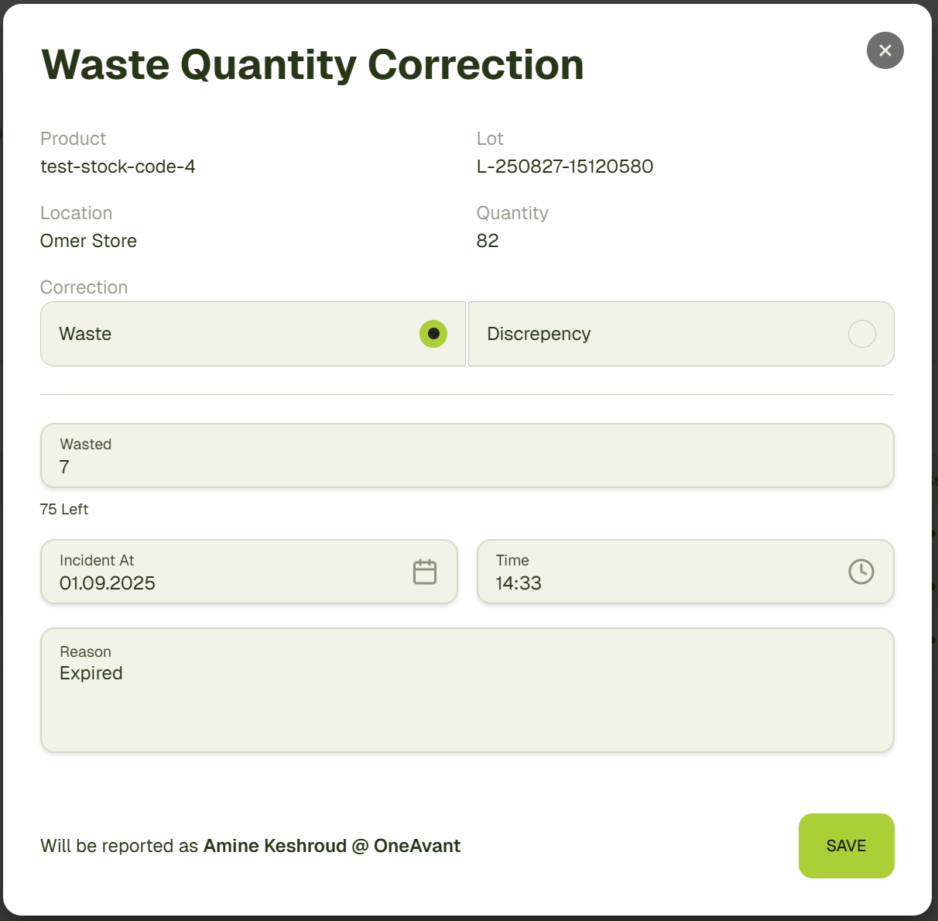Click the reporter name Amine Keshroud
Viewport: 938px width, 921px height.
coord(275,846)
